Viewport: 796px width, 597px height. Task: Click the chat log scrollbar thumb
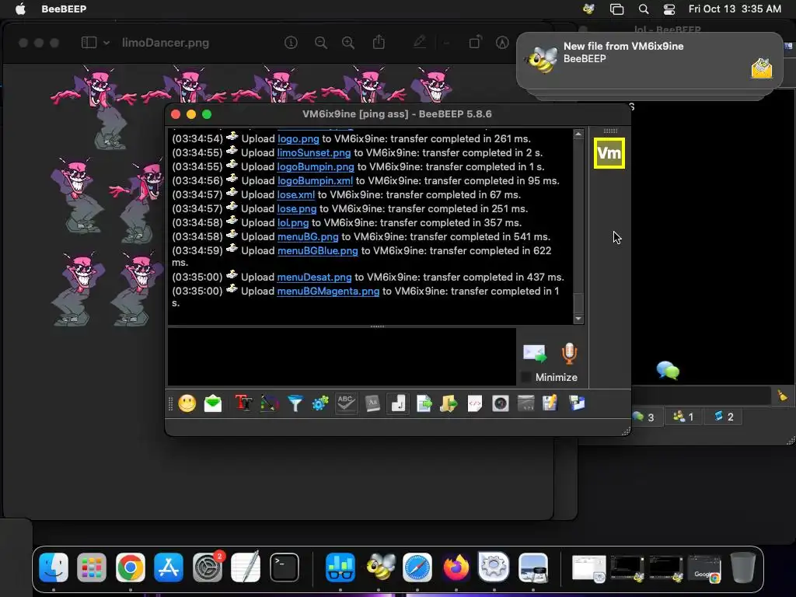(578, 303)
